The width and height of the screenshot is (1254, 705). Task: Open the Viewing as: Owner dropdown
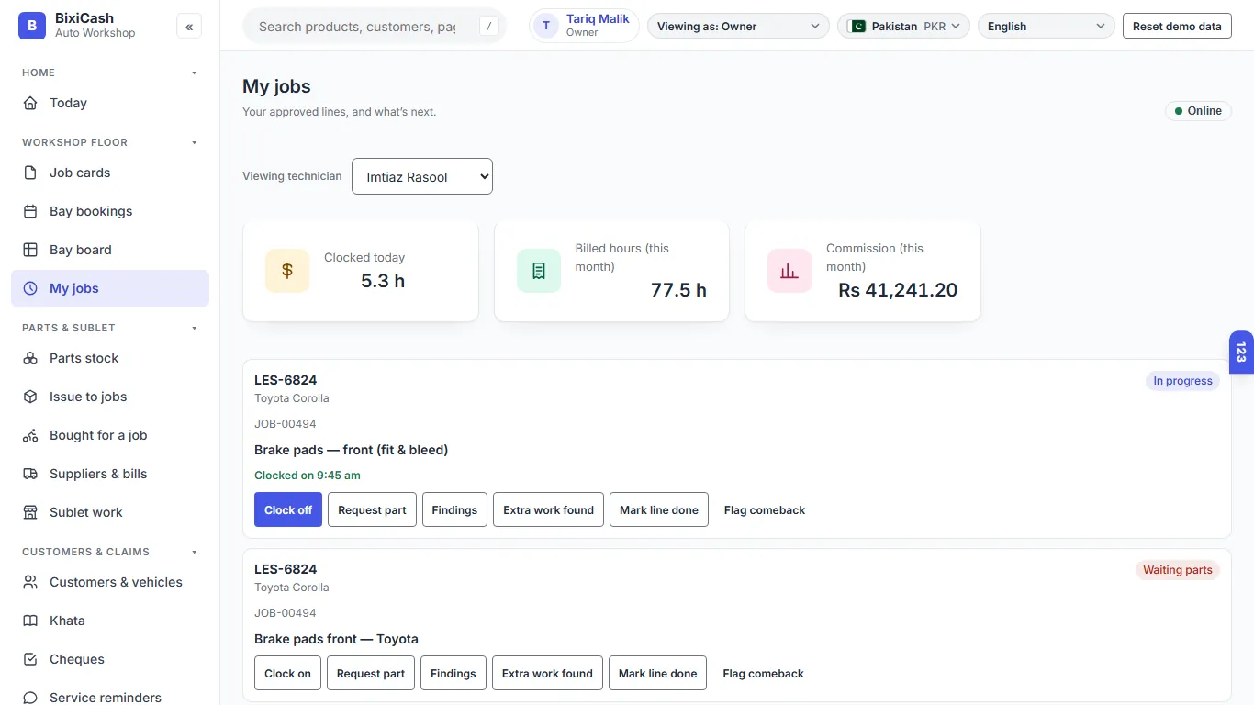tap(738, 27)
